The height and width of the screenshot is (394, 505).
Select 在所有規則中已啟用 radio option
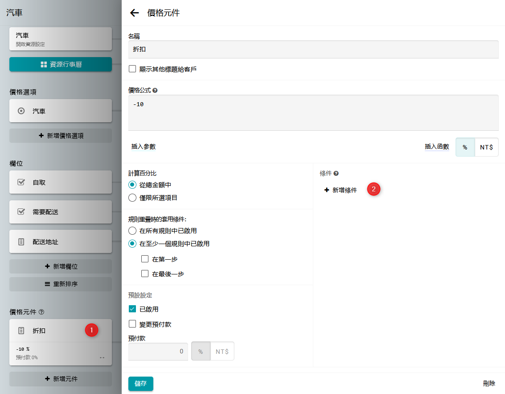pos(132,231)
